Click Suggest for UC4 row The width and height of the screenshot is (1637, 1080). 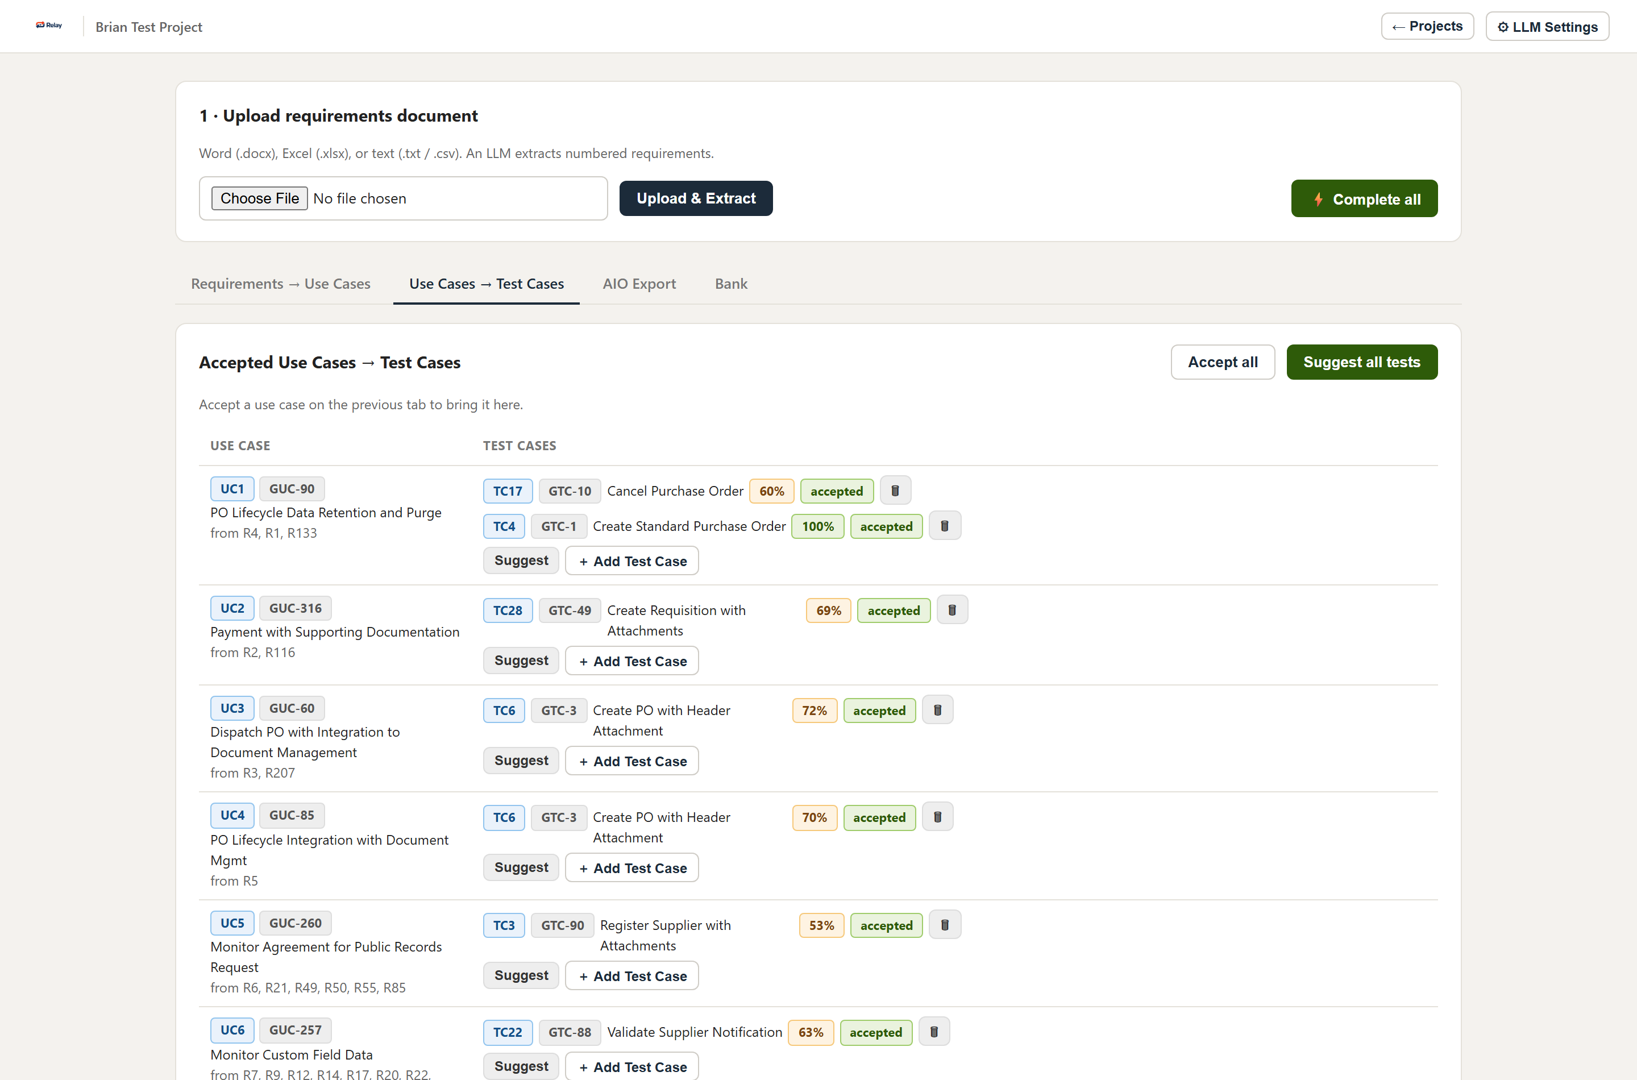pos(521,866)
